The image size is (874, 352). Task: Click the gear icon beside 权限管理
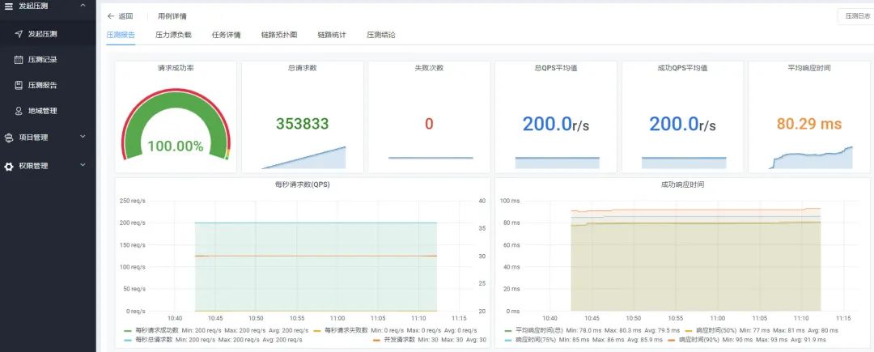pos(8,166)
